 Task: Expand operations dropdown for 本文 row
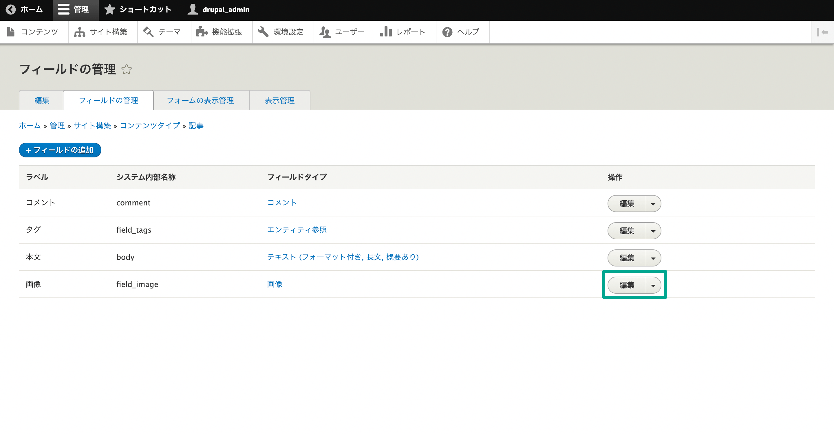(x=653, y=258)
